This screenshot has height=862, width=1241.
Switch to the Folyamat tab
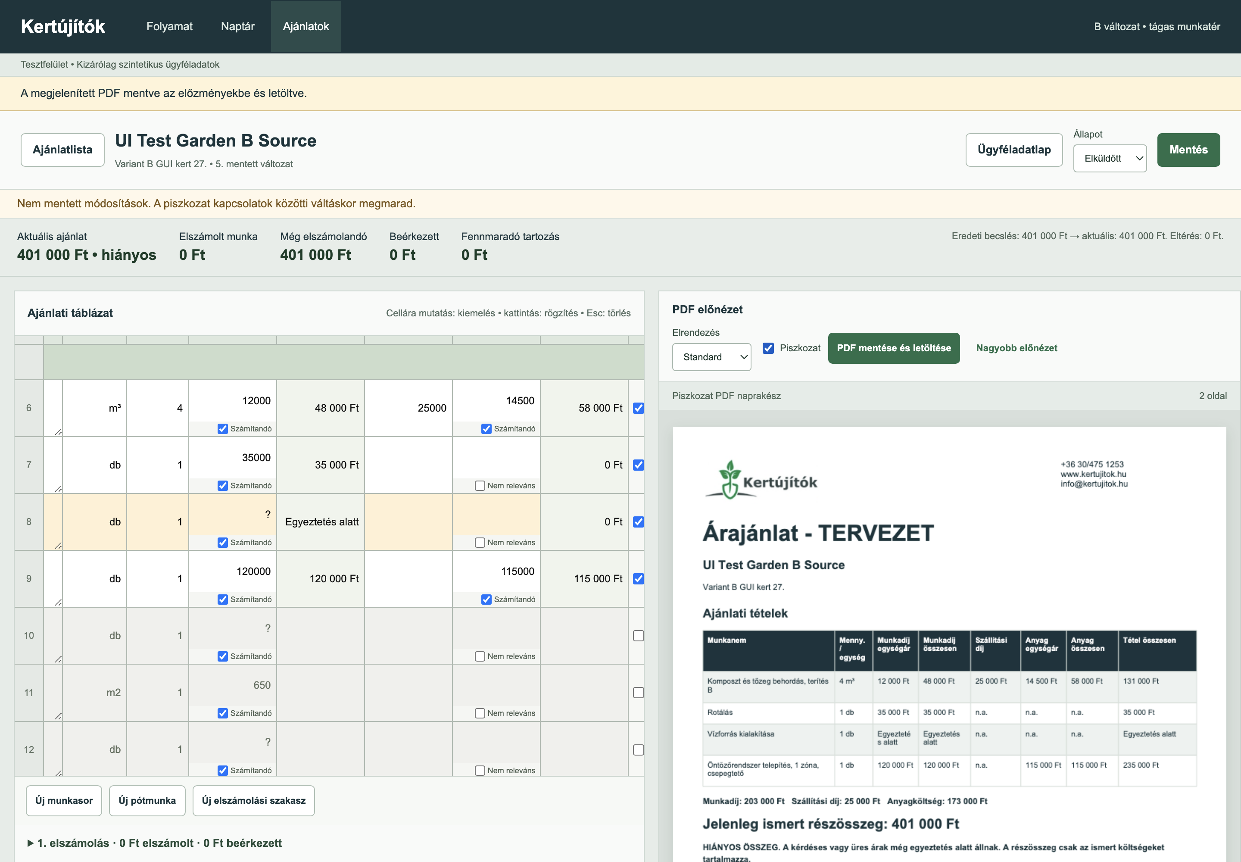[x=170, y=26]
